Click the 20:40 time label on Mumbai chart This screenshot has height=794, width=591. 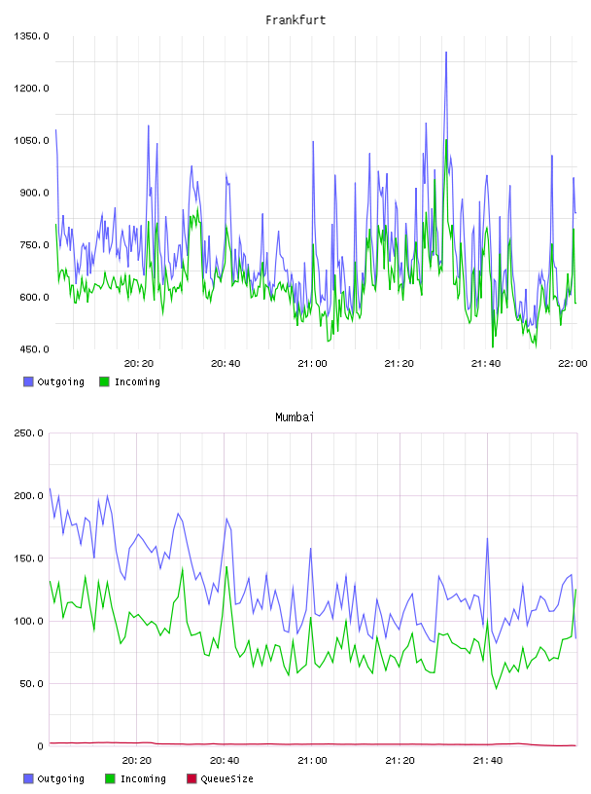(225, 760)
